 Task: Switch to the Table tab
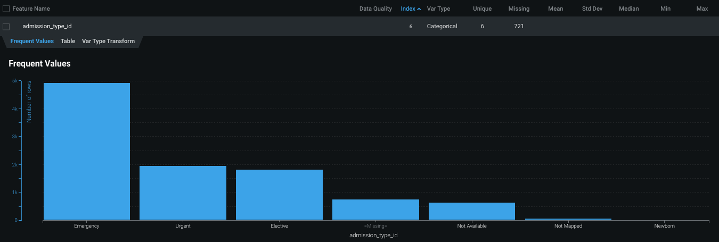(68, 41)
